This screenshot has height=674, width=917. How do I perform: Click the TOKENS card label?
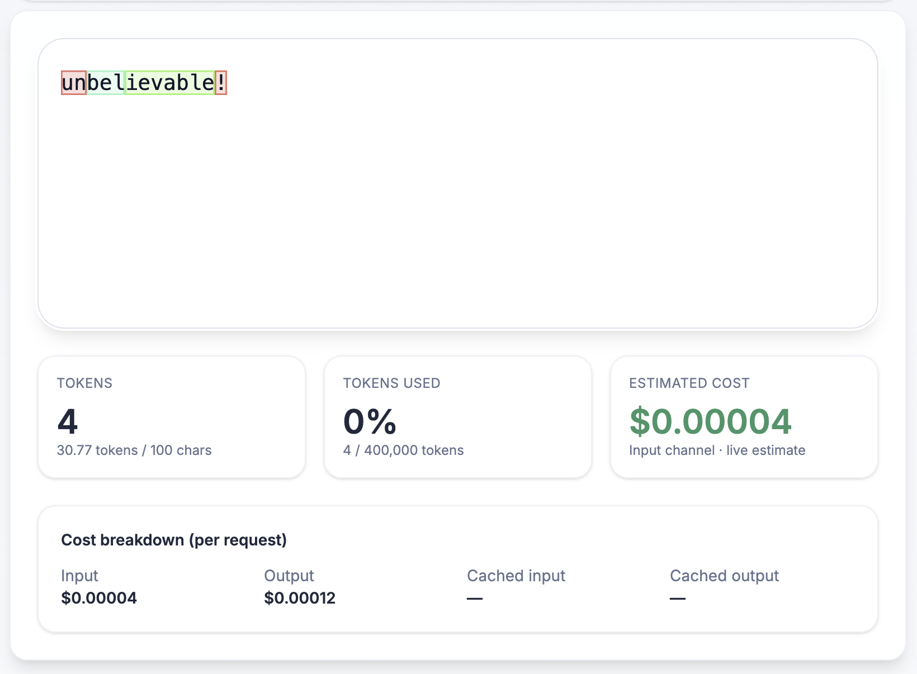tap(84, 383)
